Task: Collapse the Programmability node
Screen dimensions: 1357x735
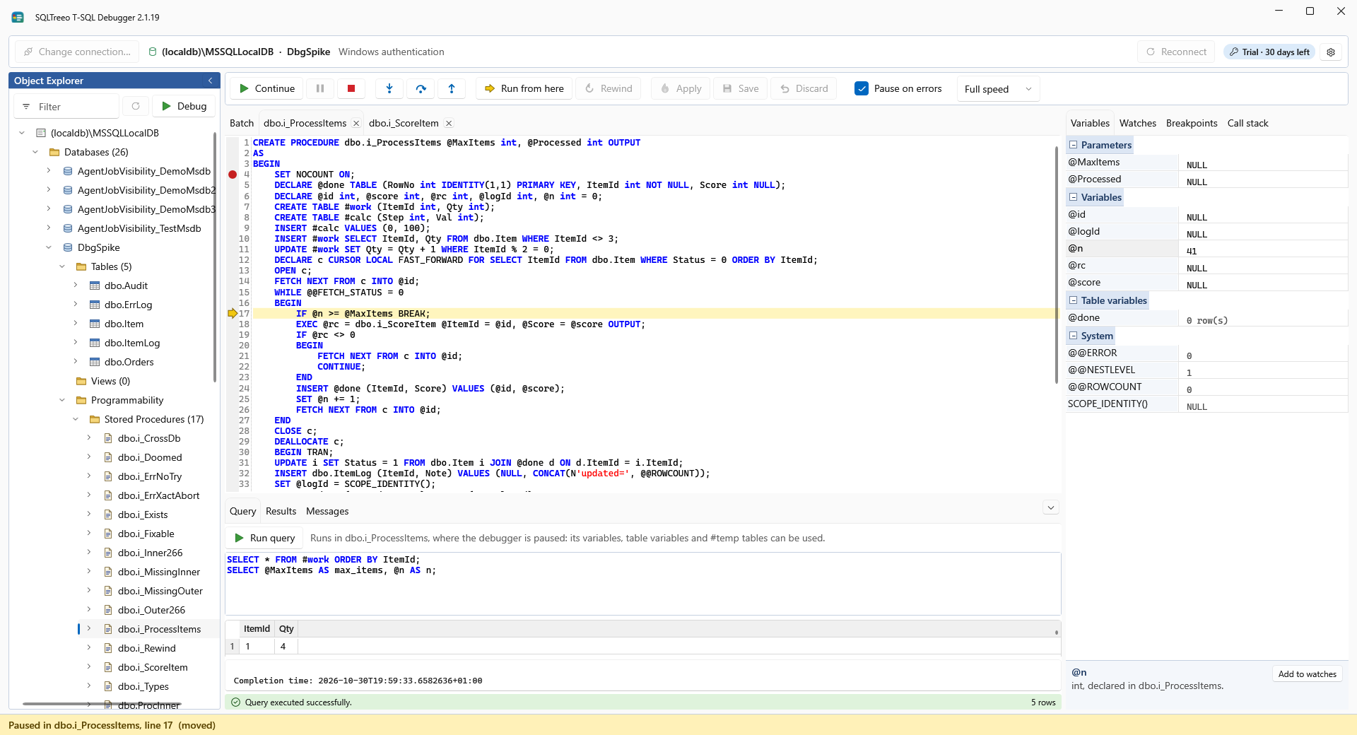Action: tap(62, 400)
